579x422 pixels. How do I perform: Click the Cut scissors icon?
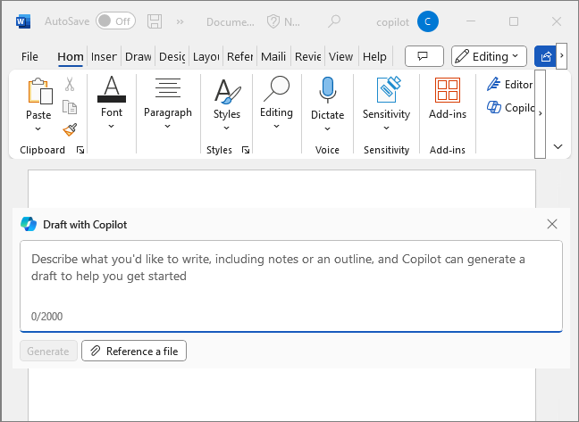[x=70, y=84]
